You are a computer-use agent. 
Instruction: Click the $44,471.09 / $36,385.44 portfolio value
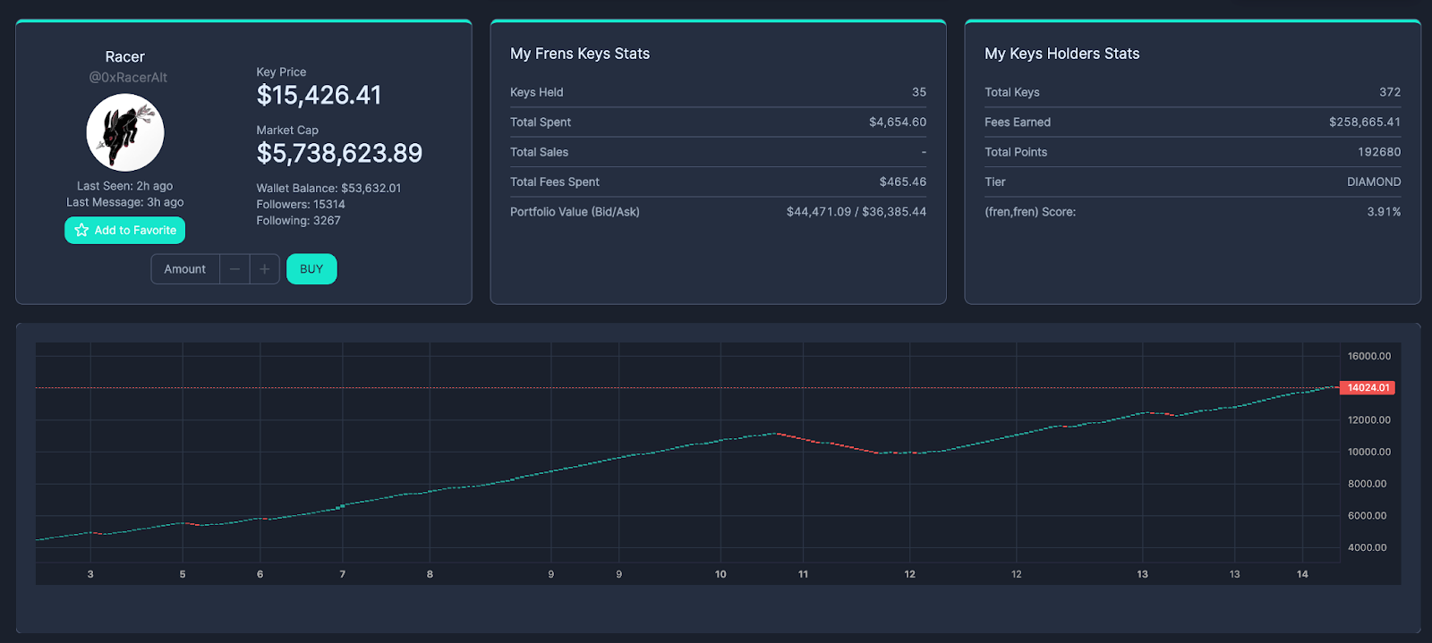pyautogui.click(x=857, y=212)
